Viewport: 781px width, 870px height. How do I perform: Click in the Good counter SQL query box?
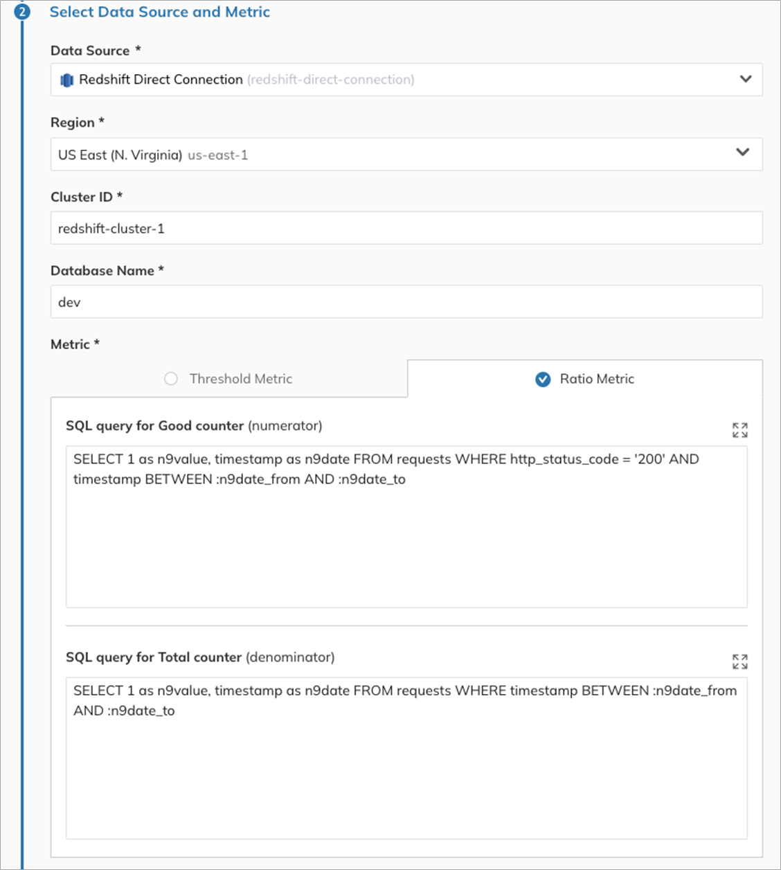(406, 527)
